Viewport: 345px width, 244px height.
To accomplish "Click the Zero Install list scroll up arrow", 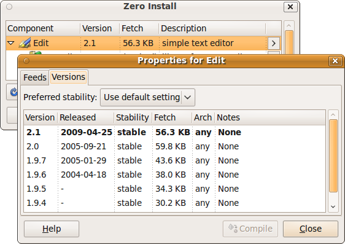I will (x=289, y=26).
